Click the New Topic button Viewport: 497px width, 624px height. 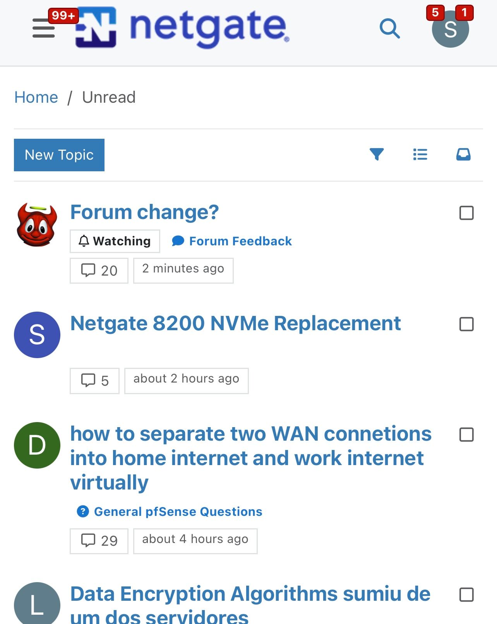coord(59,155)
